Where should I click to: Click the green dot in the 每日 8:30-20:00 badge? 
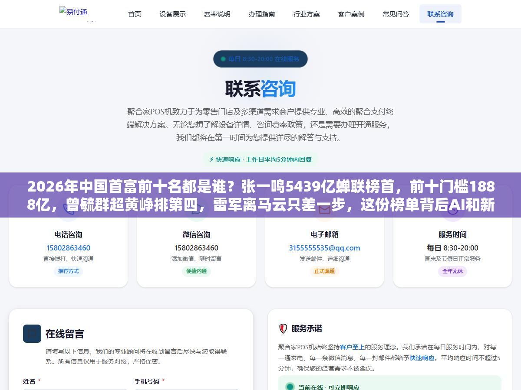(223, 59)
